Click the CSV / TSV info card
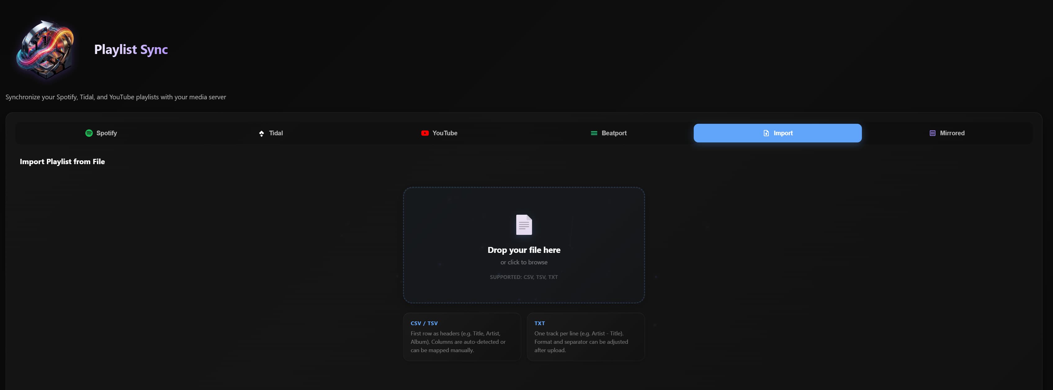 462,337
